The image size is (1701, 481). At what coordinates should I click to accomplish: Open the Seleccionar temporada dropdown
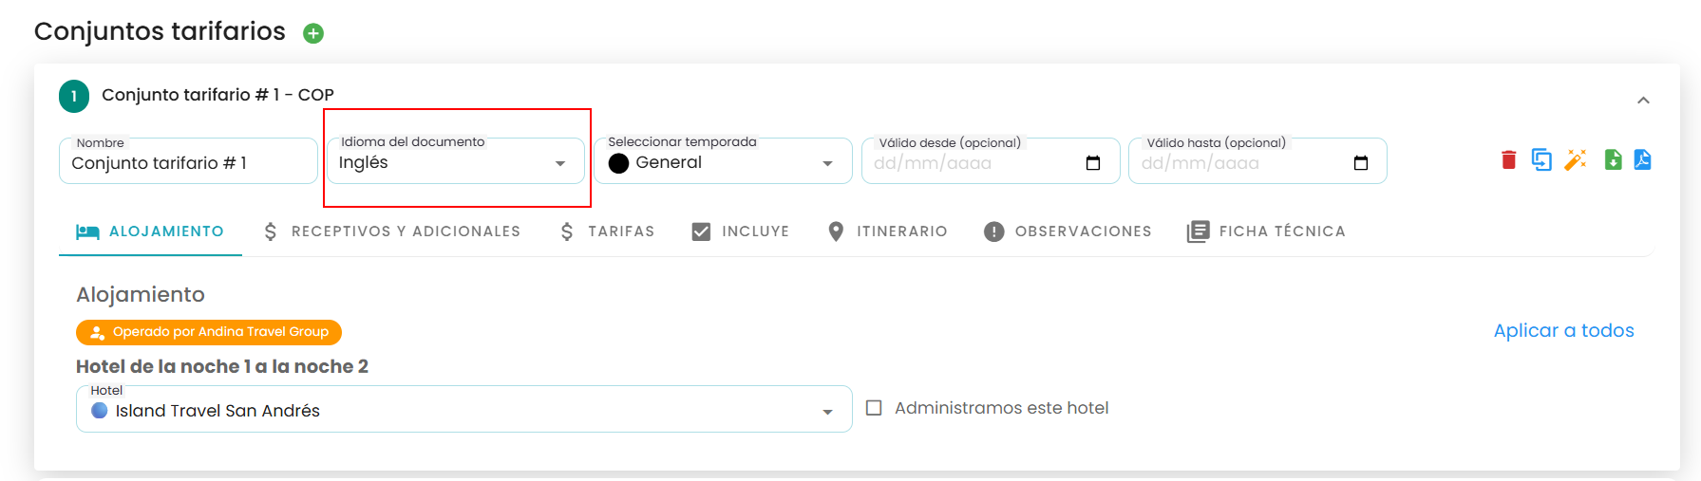[x=723, y=162]
